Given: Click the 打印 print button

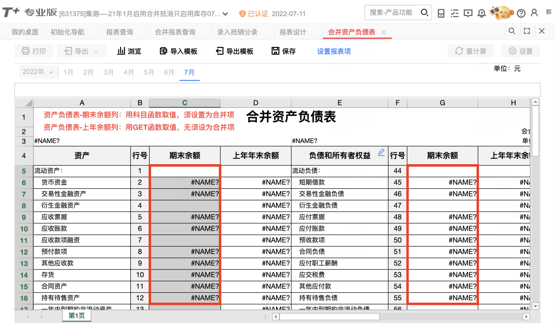Looking at the screenshot, I should (34, 51).
